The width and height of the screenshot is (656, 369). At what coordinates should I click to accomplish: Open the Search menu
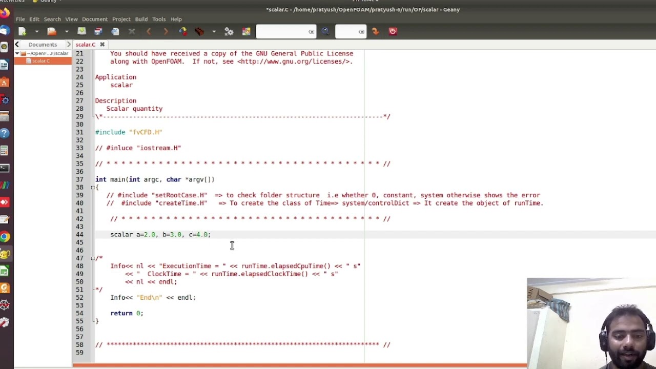(x=52, y=19)
